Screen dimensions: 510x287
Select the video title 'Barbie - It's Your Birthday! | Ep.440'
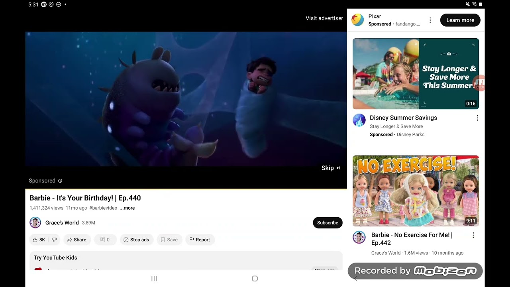(85, 198)
